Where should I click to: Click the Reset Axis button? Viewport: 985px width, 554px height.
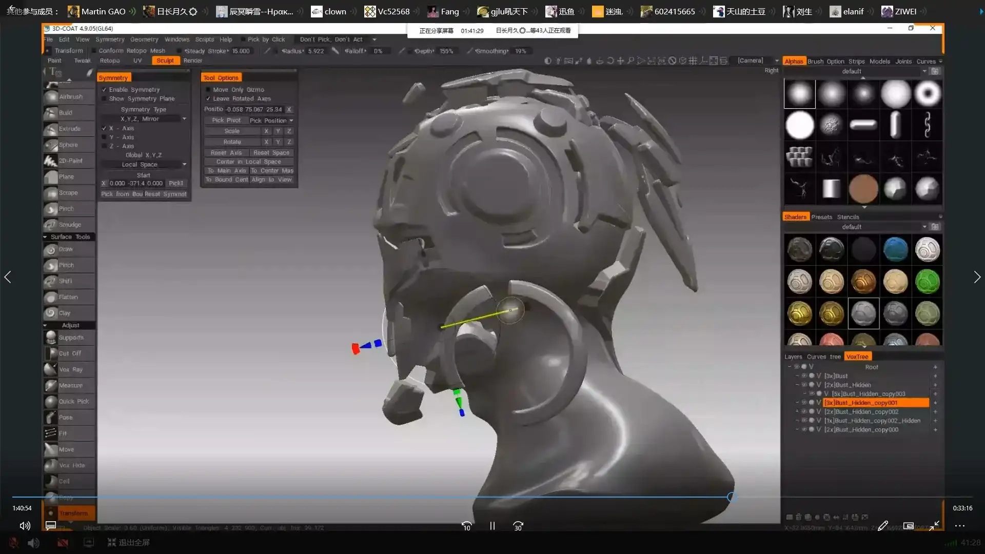[x=226, y=153]
